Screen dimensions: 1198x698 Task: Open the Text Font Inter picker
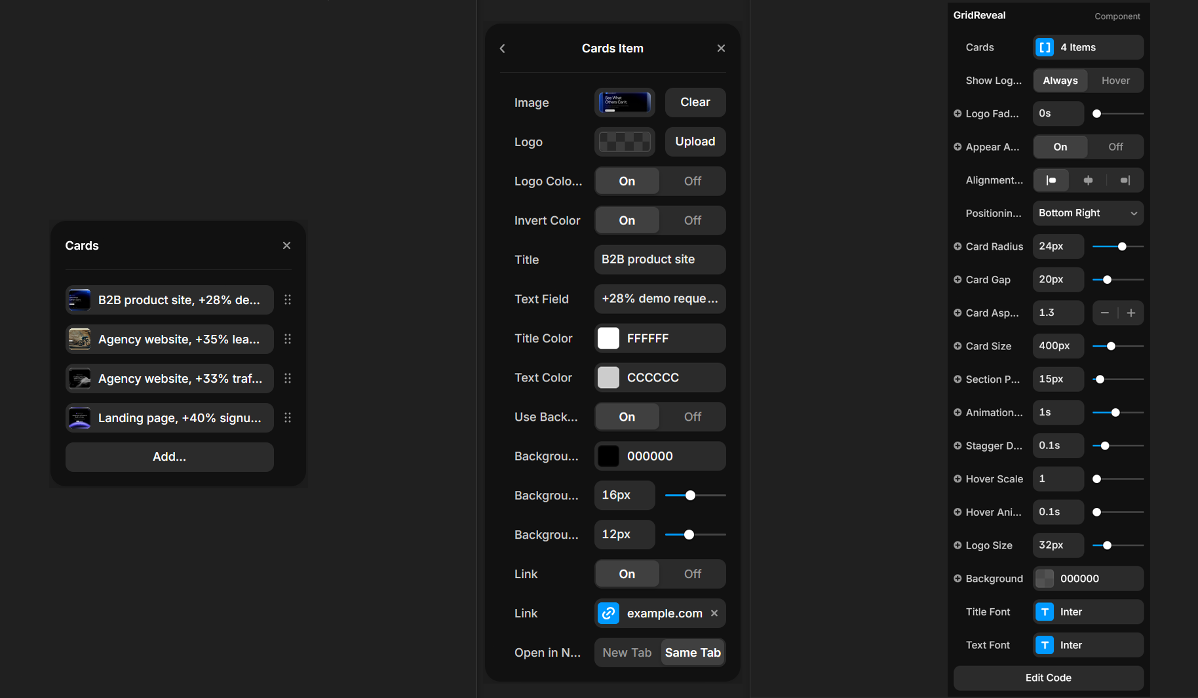(x=1088, y=645)
